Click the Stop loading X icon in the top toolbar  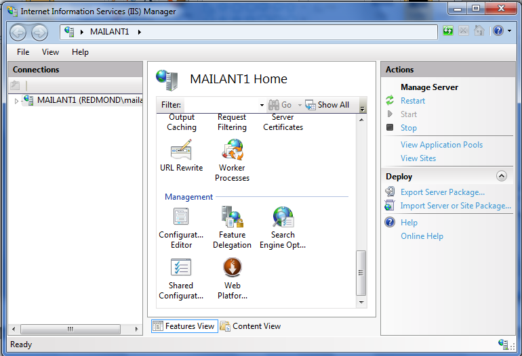click(463, 31)
